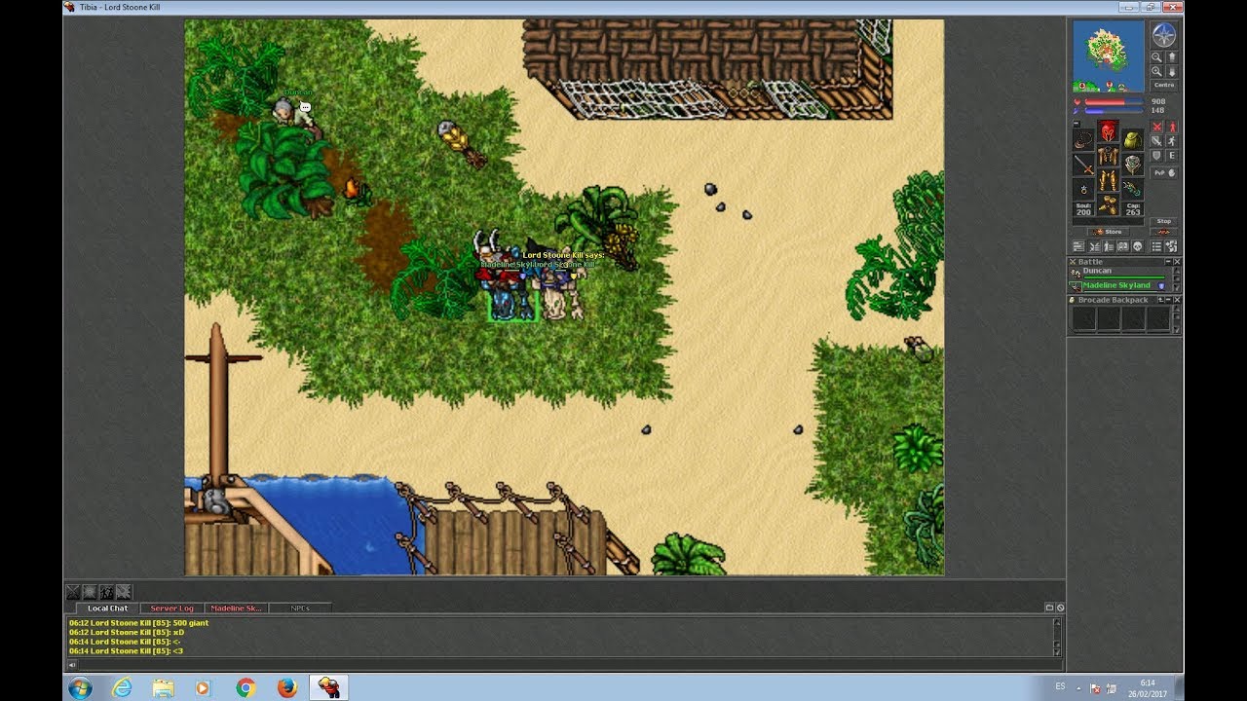Select Madeline Skyland in Battle list
Screen dimensions: 1247x701
1118,286
